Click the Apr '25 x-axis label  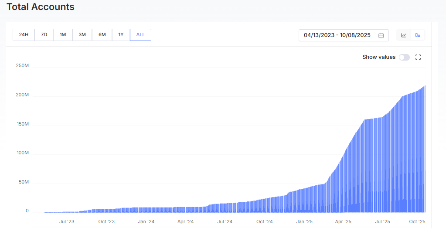pyautogui.click(x=342, y=221)
